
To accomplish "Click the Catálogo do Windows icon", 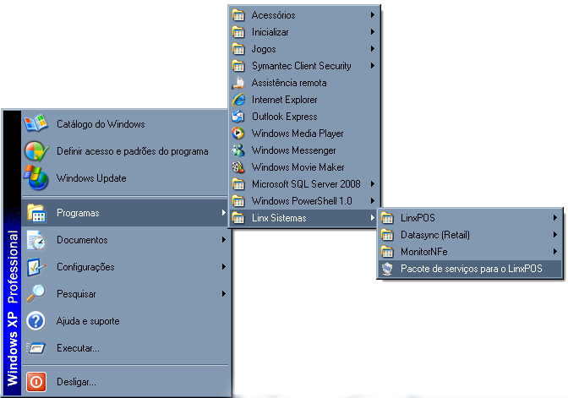I will (x=35, y=123).
